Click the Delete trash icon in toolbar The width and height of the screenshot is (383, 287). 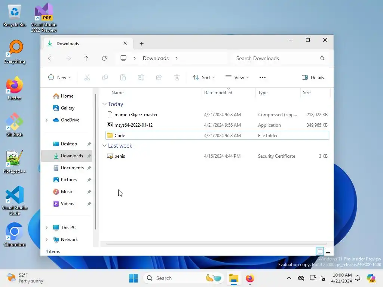tap(177, 78)
